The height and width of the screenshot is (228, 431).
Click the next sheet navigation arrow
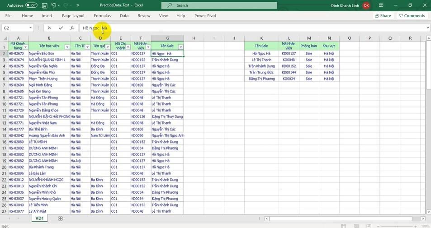point(18,219)
